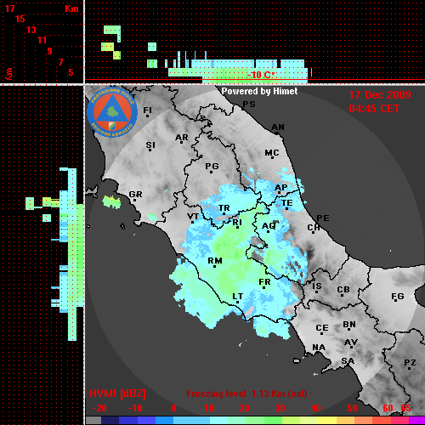Click the '-10 C°' isotherm label
Screen dimensions: 425x425
261,75
